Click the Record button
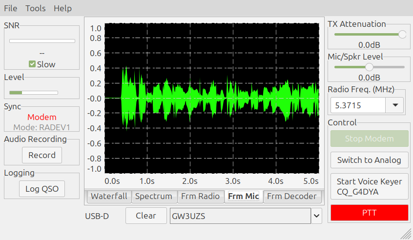The image size is (413, 240). pyautogui.click(x=42, y=155)
